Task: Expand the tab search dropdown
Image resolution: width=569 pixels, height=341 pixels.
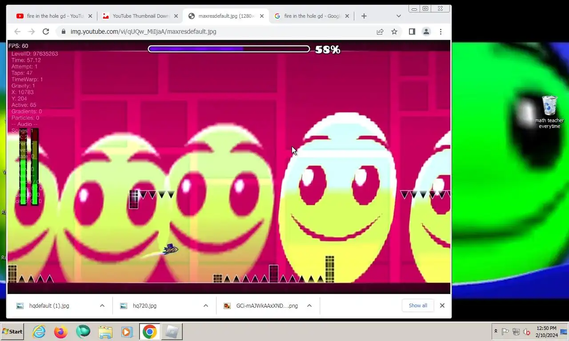Action: [x=399, y=16]
